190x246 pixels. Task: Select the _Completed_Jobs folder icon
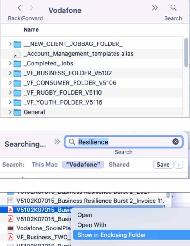17,64
